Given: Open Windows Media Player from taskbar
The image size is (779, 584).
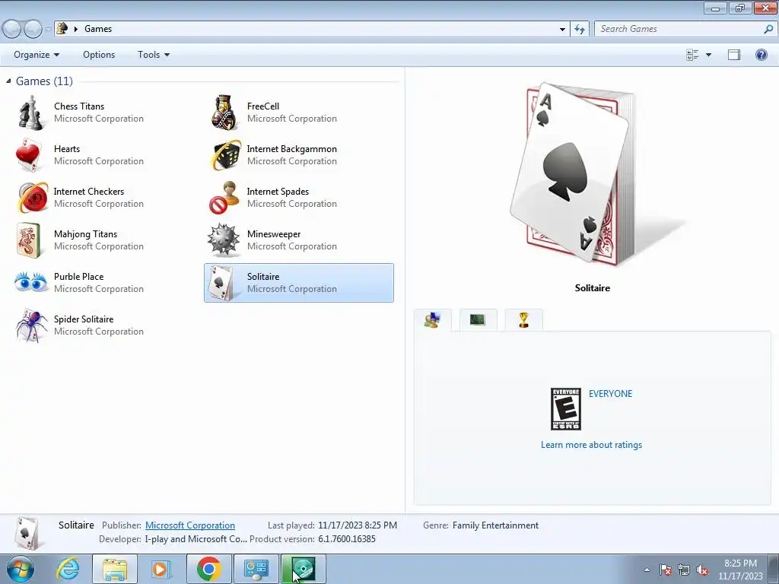Looking at the screenshot, I should [161, 569].
